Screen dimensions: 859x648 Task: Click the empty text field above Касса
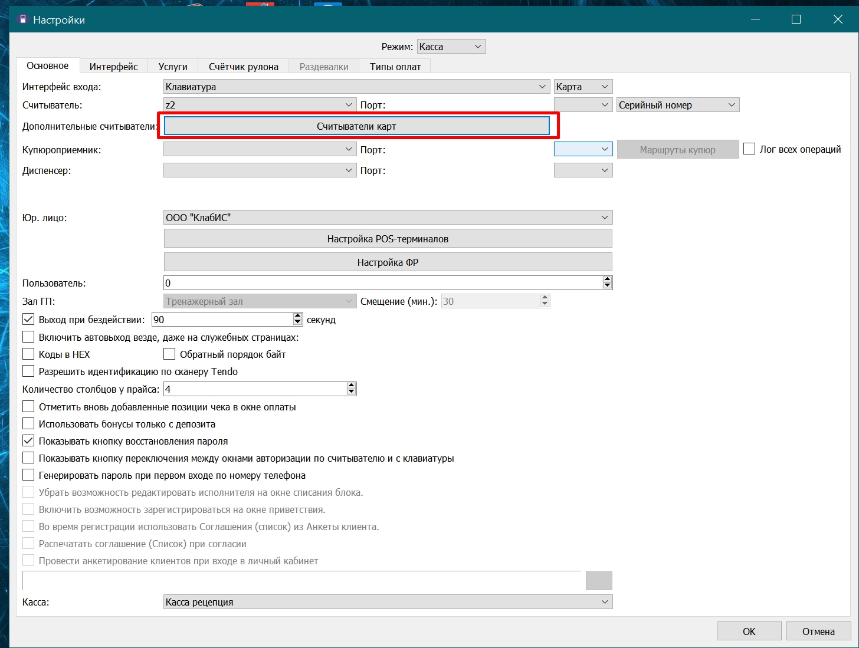[301, 581]
